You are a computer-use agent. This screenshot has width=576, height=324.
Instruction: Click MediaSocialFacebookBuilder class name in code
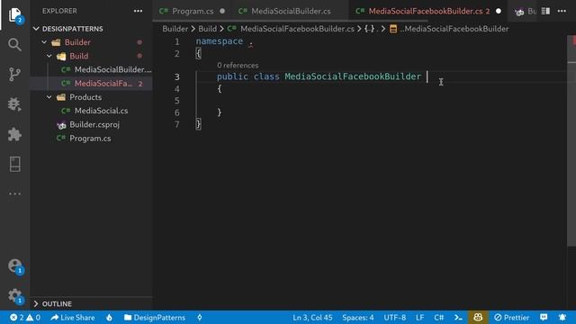tap(353, 76)
